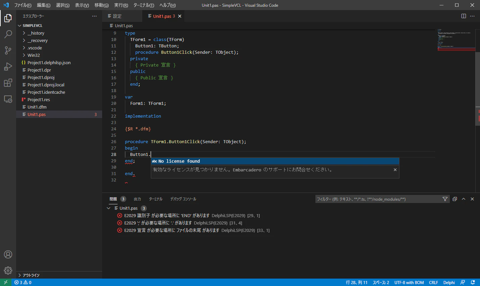Click the problems filter text input

(x=379, y=199)
